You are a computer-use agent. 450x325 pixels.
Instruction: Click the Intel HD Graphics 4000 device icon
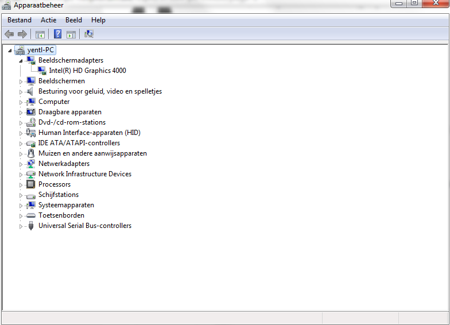coord(41,71)
